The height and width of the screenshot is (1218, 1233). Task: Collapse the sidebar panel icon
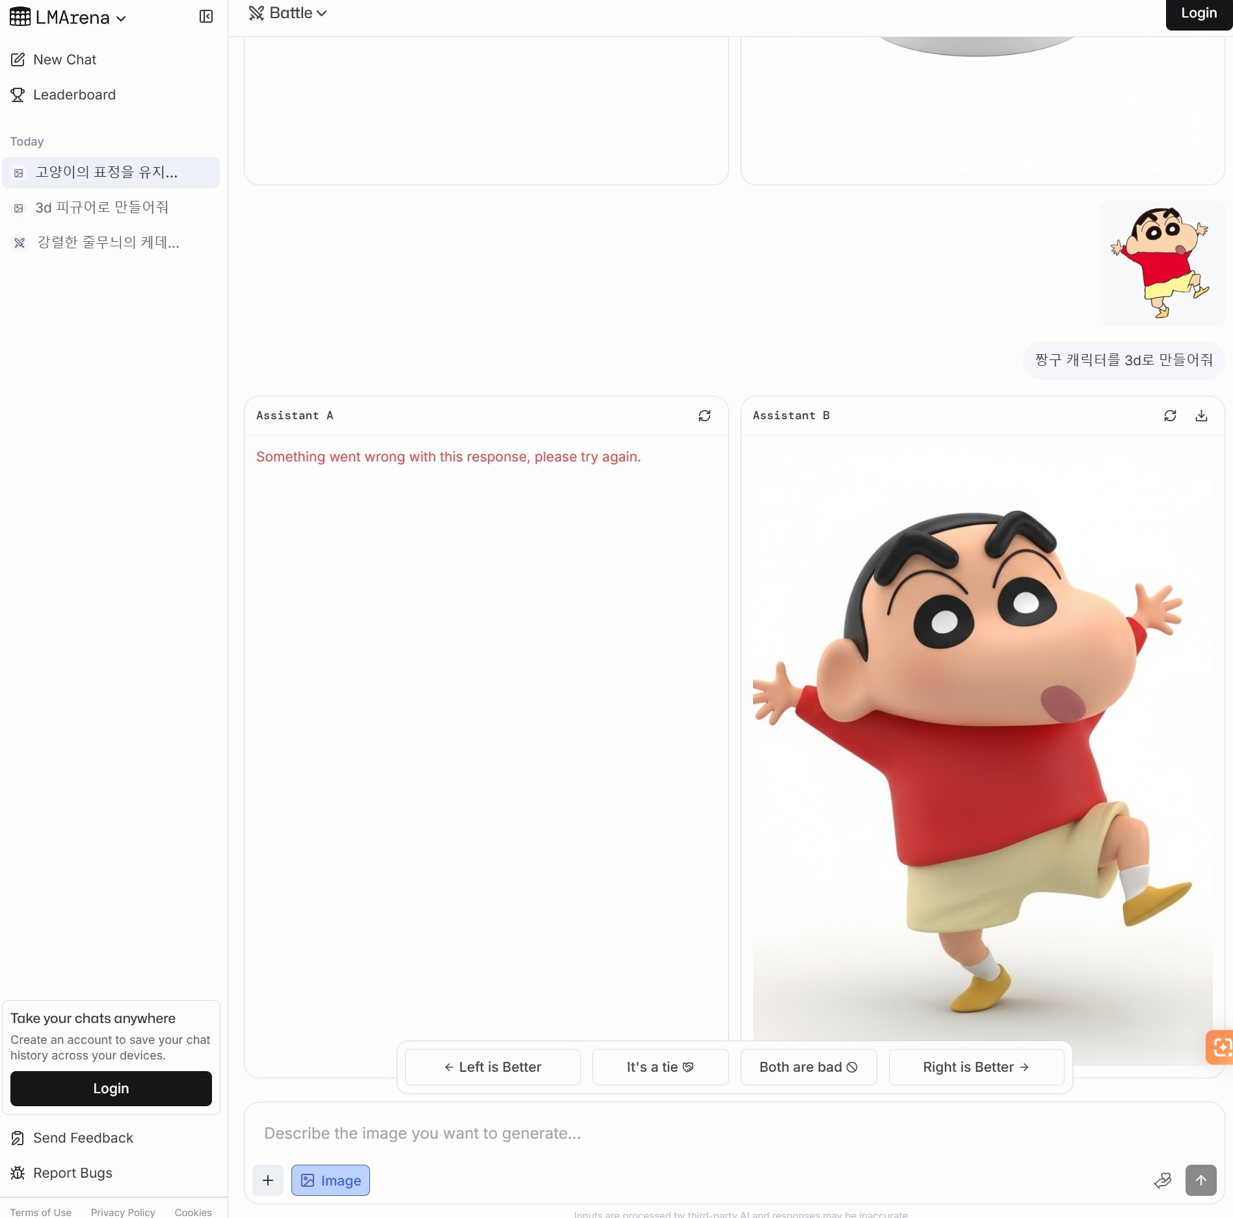(205, 17)
